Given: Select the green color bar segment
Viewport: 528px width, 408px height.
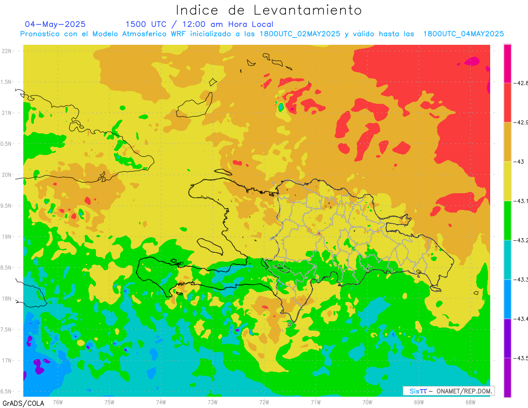Looking at the screenshot, I should (x=507, y=221).
